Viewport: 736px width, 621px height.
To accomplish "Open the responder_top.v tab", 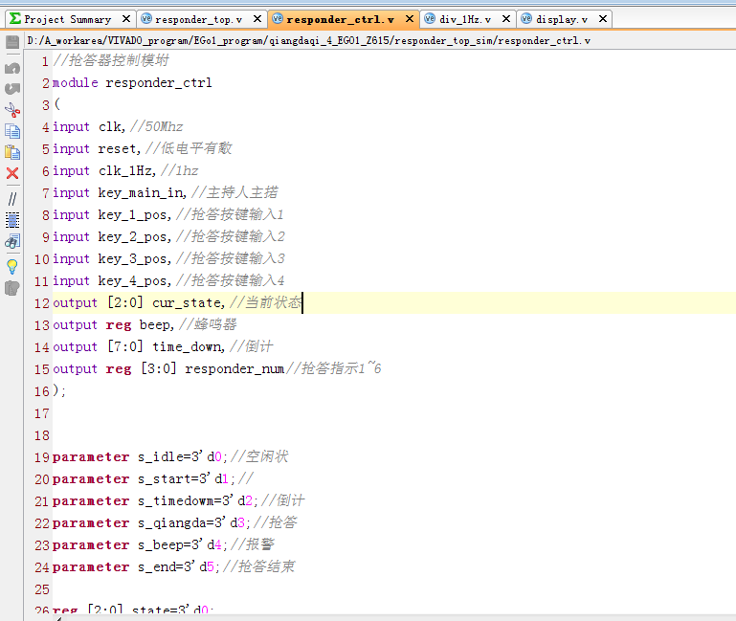I will [x=197, y=19].
